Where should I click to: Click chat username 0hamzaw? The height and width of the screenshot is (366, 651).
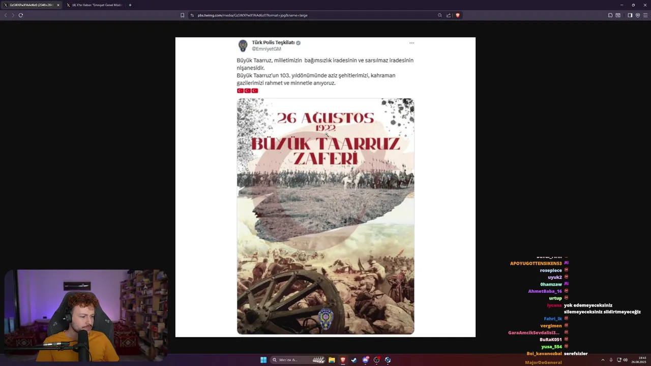[551, 284]
